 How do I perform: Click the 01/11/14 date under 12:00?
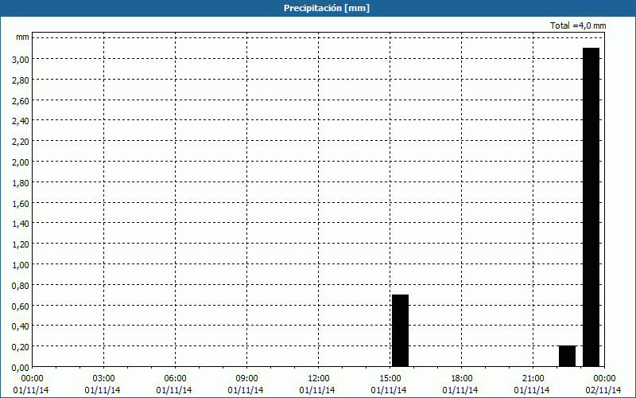[317, 390]
